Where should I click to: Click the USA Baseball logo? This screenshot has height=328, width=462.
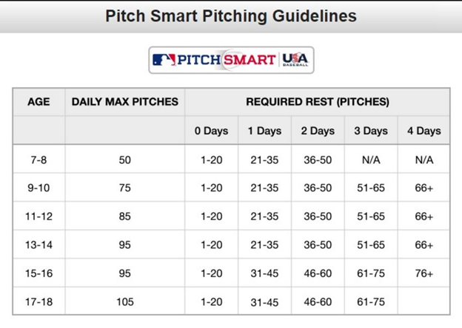coord(296,60)
